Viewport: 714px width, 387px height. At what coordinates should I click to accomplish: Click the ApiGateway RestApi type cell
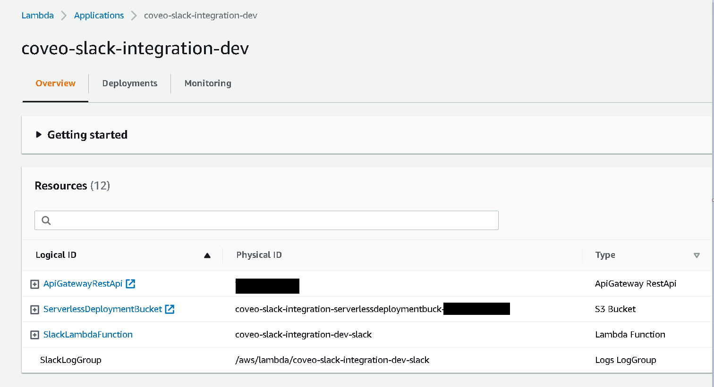(636, 284)
